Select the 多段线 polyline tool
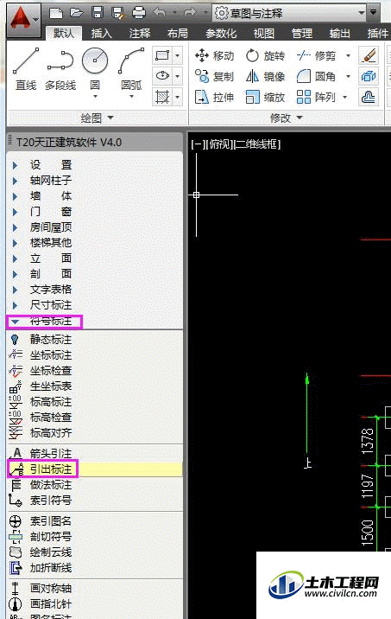This screenshot has height=619, width=391. [60, 69]
